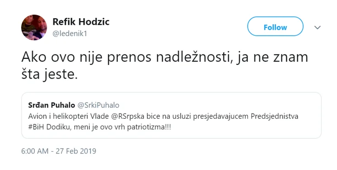The width and height of the screenshot is (337, 170).
Task: Click the Refik Hodzic display name
Action: (x=81, y=21)
